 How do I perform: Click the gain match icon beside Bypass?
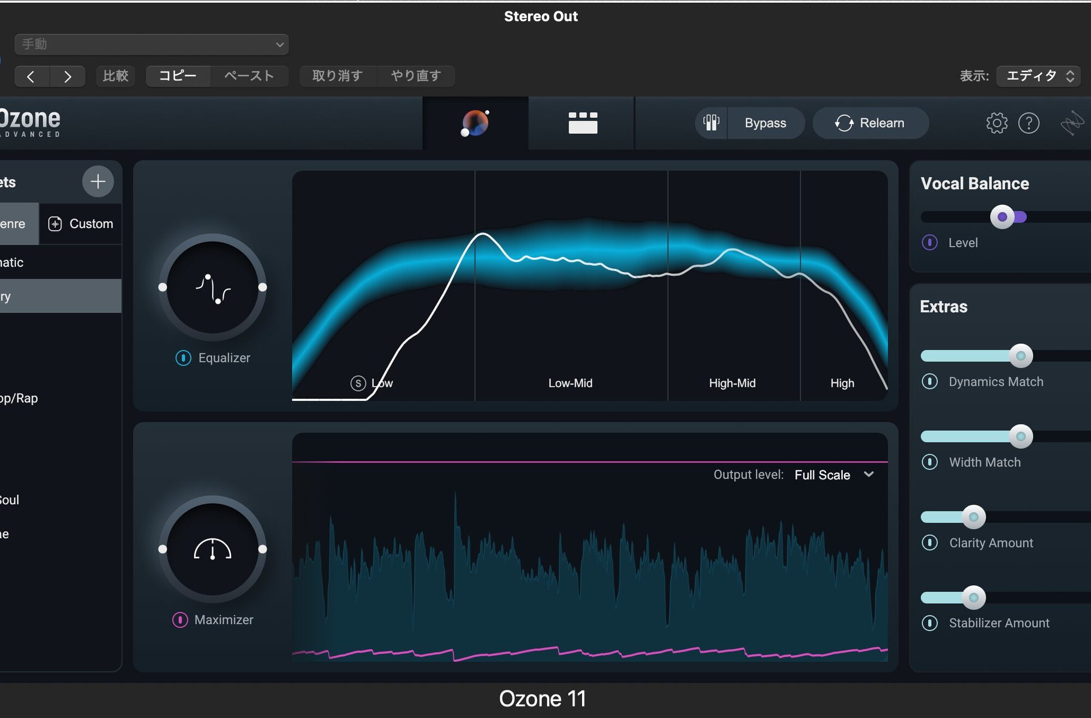[711, 123]
